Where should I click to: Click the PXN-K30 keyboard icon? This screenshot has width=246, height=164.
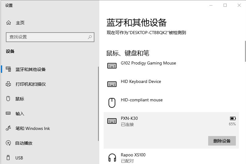pos(112,121)
